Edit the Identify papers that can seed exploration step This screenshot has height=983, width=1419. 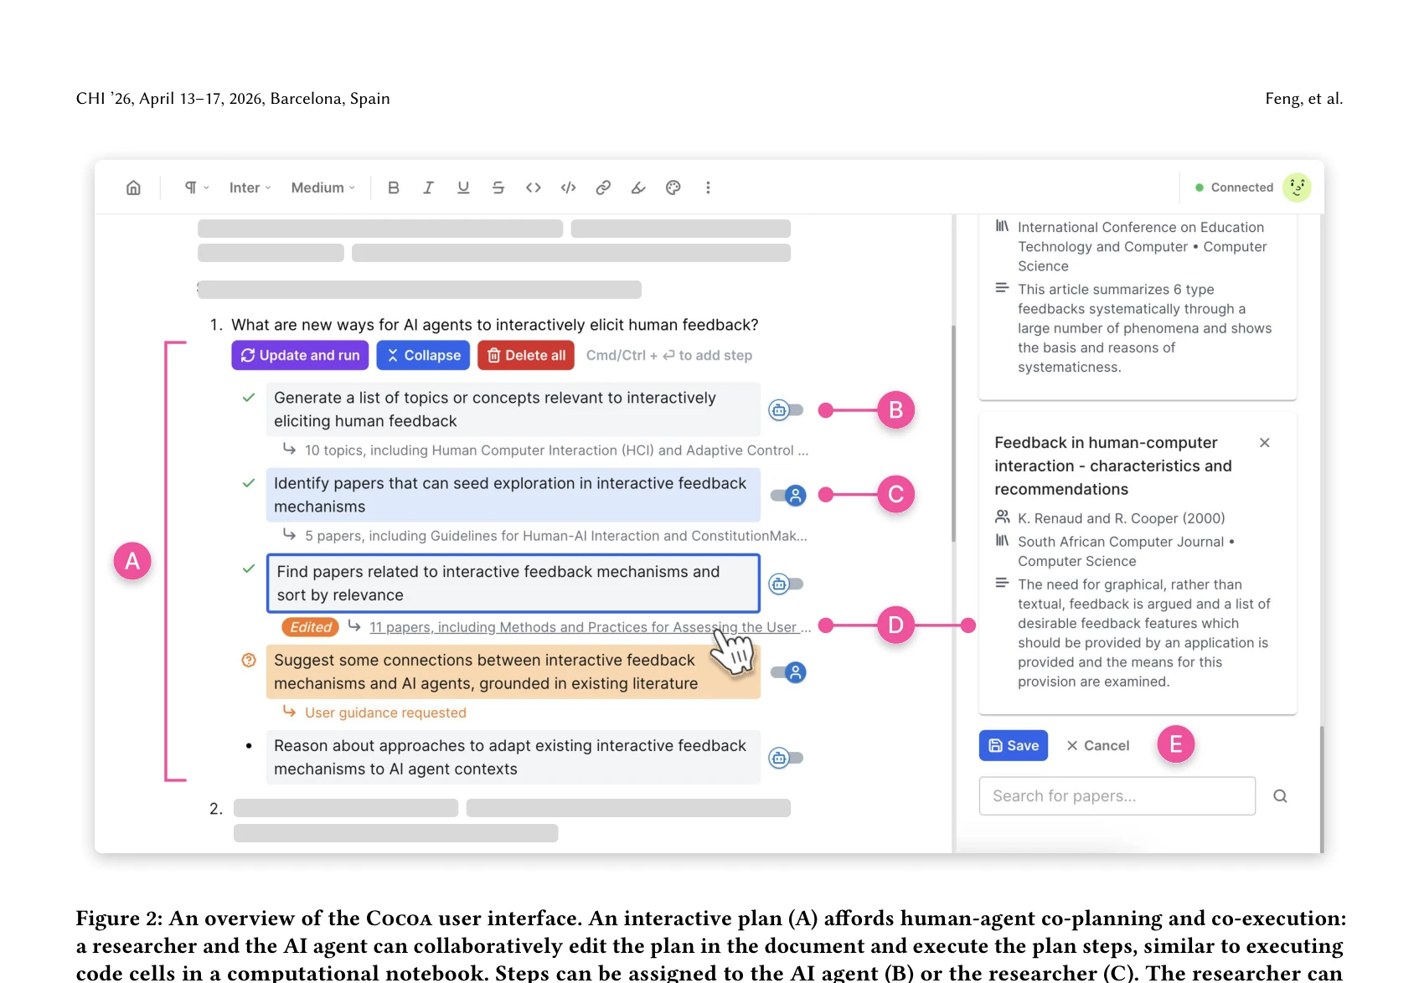pos(513,495)
